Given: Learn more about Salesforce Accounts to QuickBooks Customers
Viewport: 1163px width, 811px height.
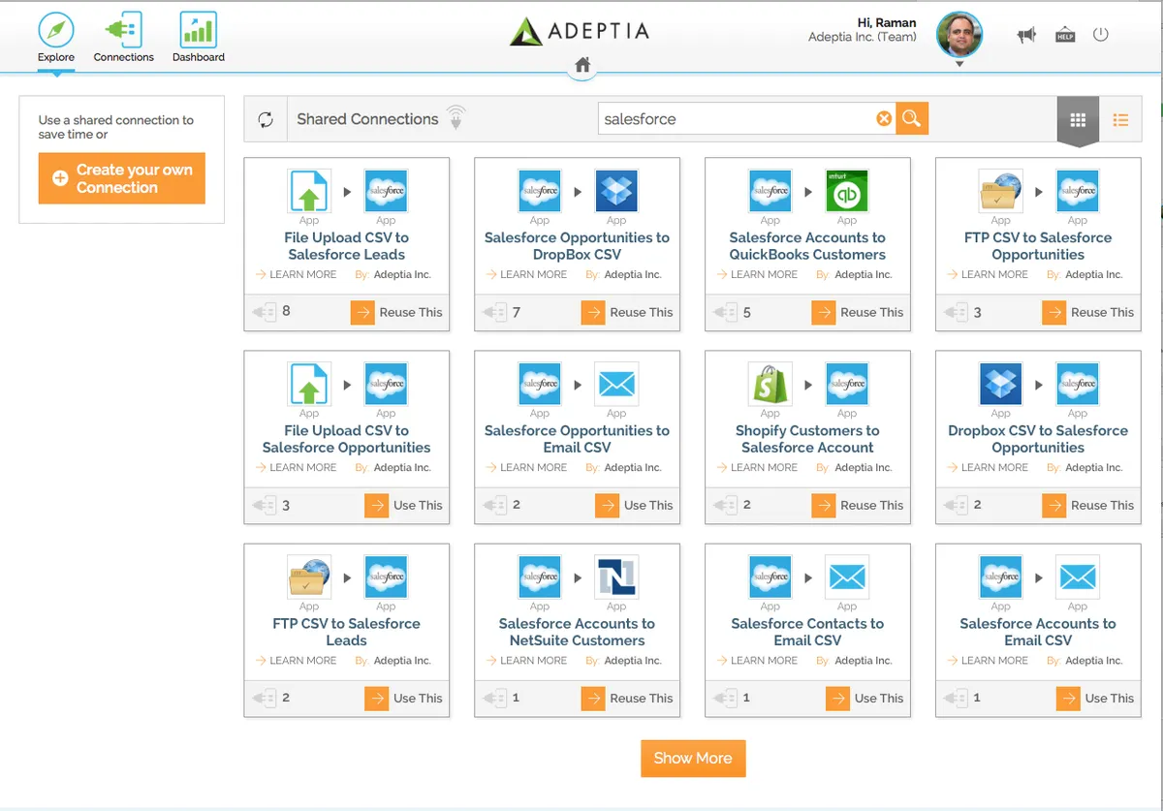Looking at the screenshot, I should (x=757, y=274).
